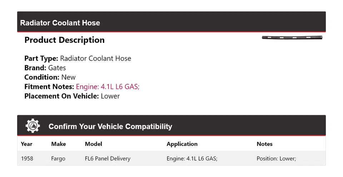Click the Confirm Your Vehicle Compatibility title
The width and height of the screenshot is (343, 177).
110,127
